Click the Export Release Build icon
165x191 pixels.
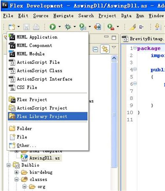coord(97,27)
